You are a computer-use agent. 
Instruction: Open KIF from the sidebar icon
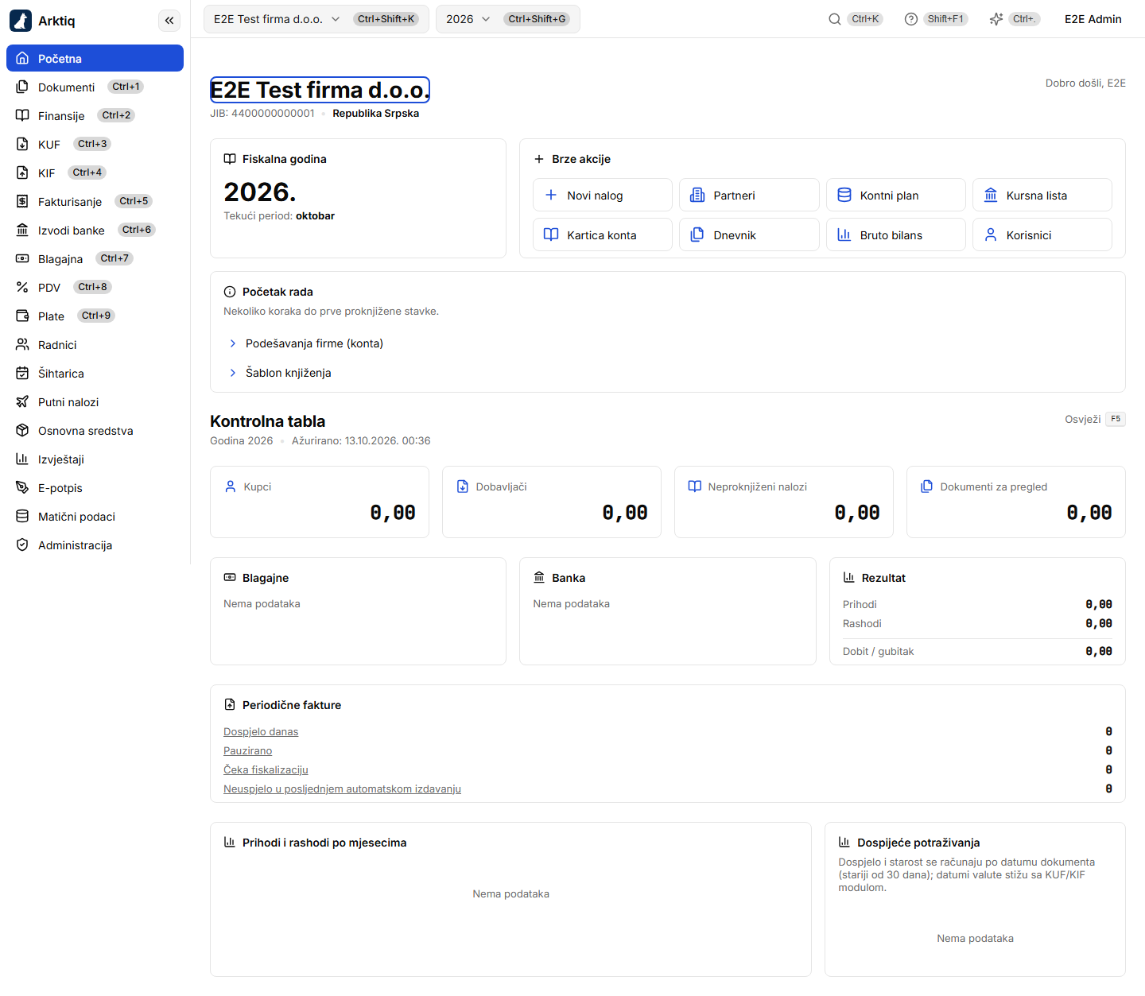click(22, 173)
